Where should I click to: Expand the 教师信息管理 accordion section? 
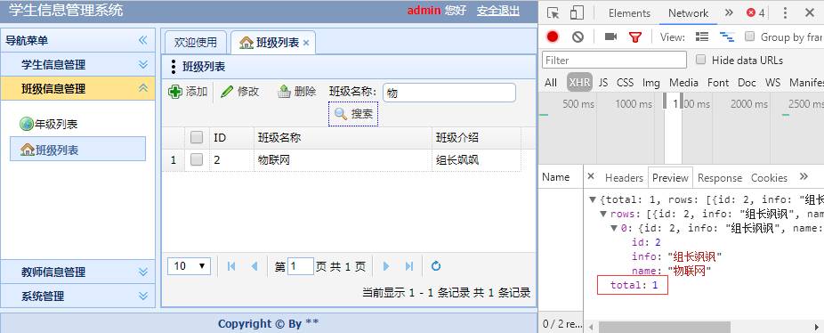point(143,272)
